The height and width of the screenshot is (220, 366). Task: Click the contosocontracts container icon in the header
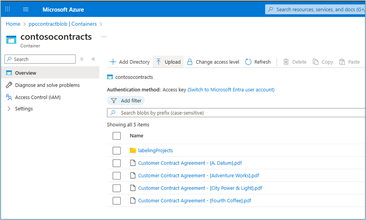(11, 40)
